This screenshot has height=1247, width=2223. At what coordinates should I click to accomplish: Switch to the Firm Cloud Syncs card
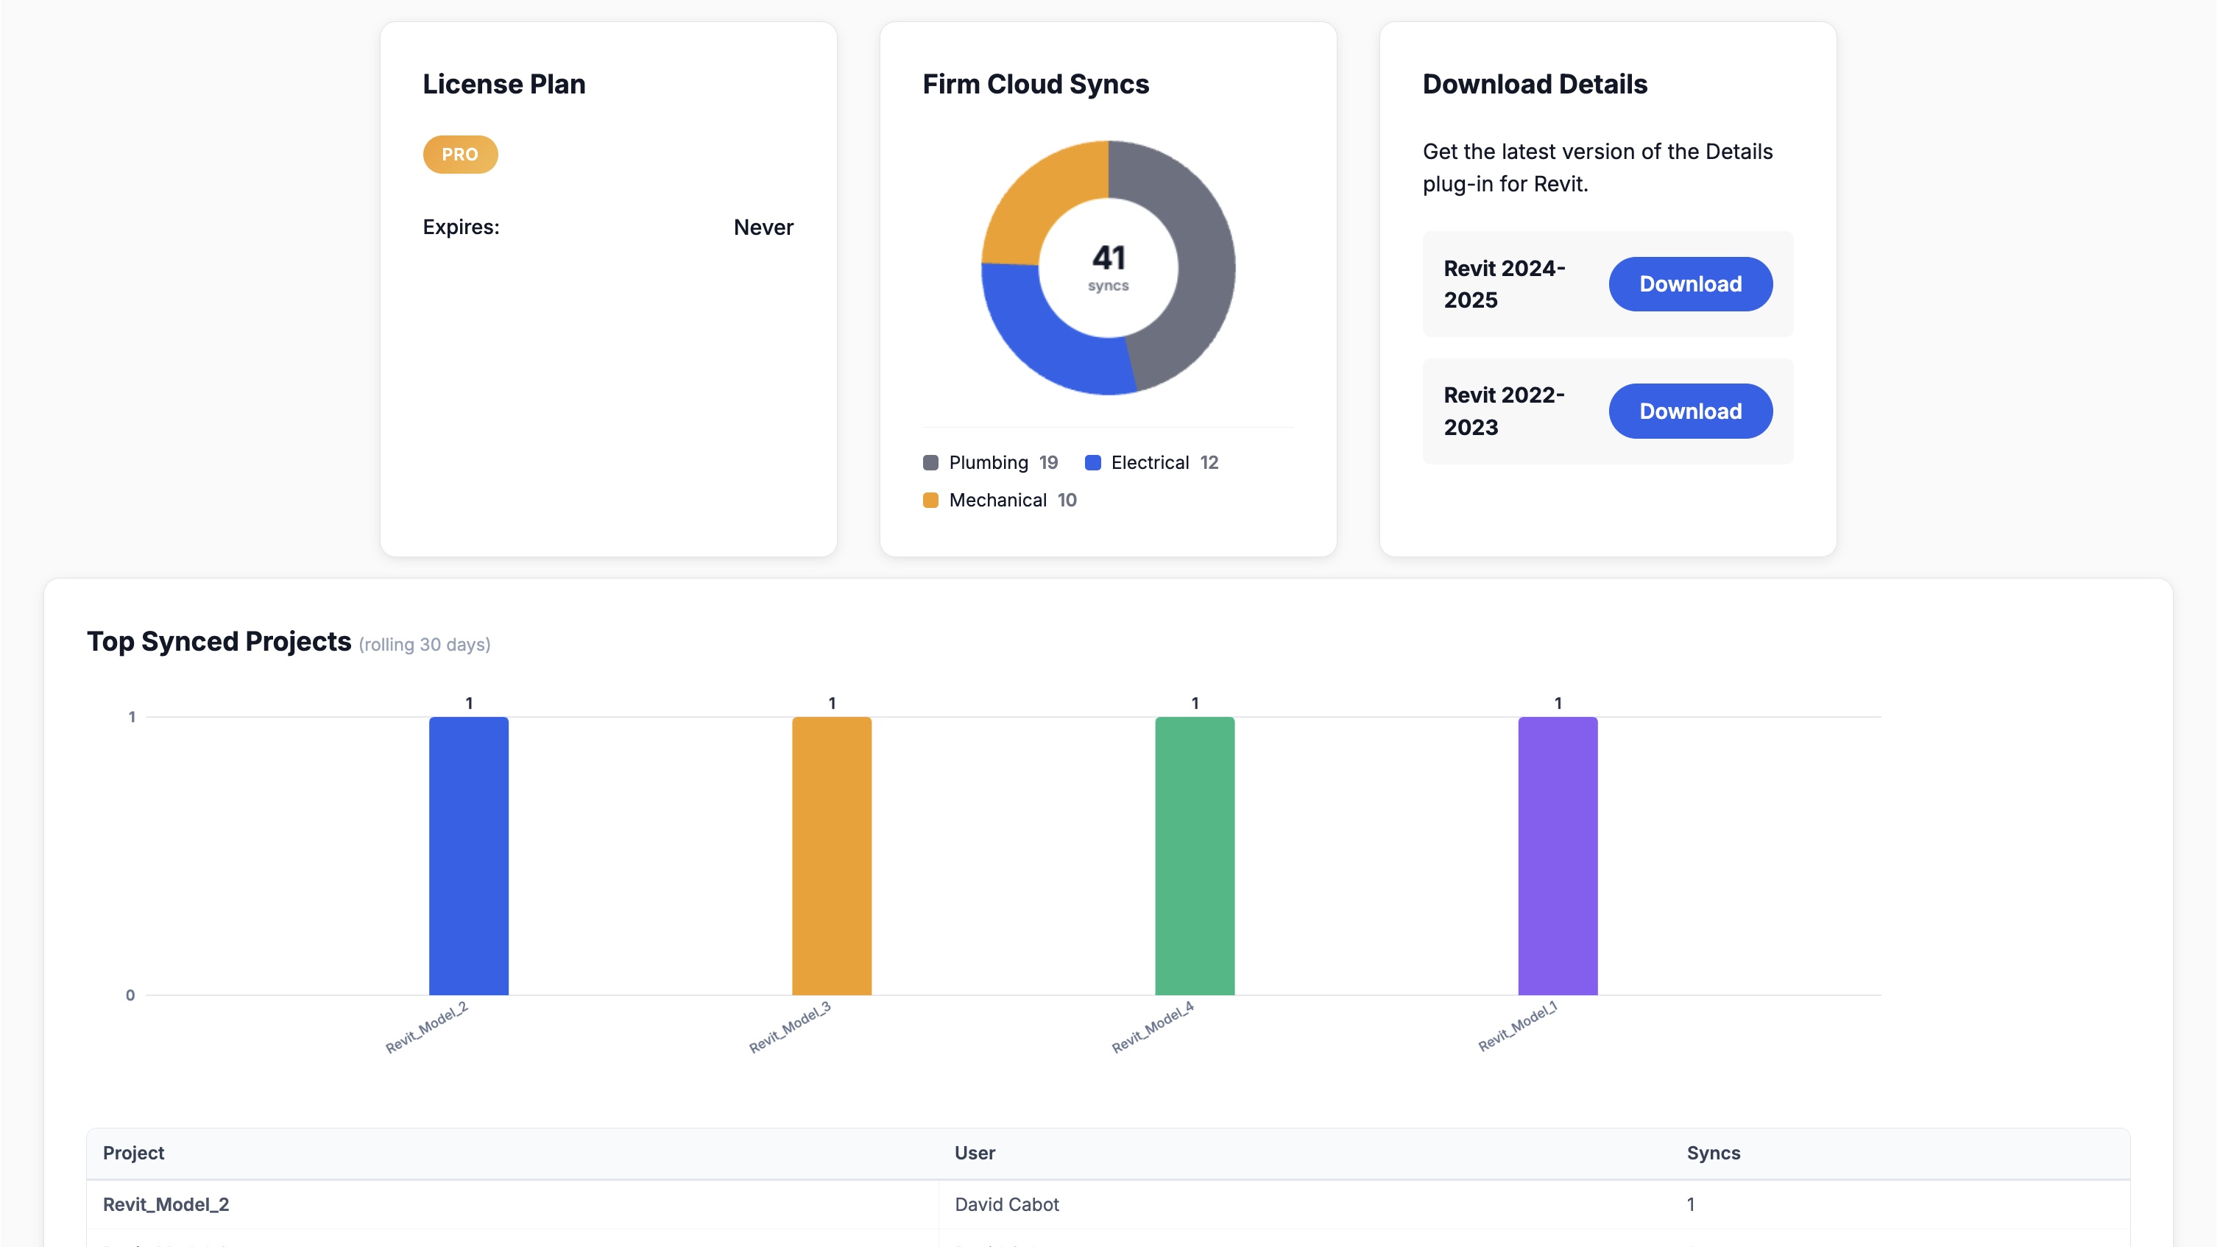[1035, 84]
